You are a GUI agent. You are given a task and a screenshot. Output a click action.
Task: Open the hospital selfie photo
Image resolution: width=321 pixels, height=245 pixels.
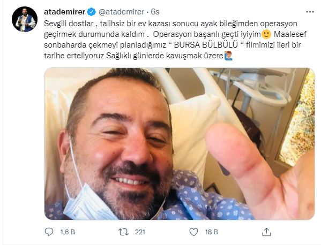click(x=180, y=144)
